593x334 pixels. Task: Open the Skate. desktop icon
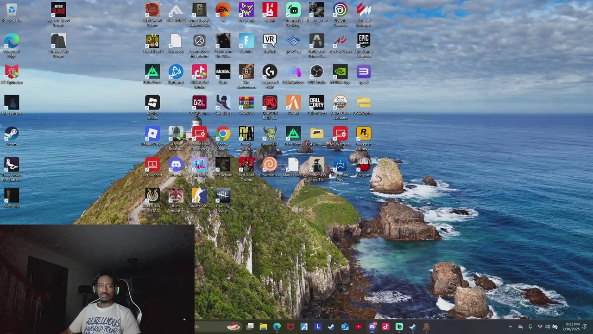(x=223, y=75)
